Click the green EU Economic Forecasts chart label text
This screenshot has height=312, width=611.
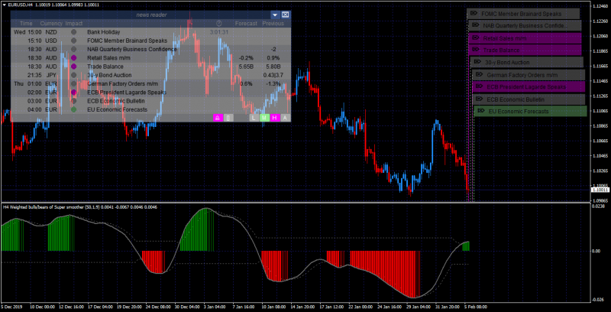[x=519, y=111]
